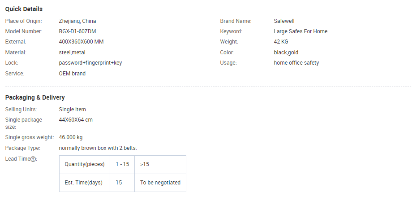Viewport: 412px width, 197px height.
Task: Click model number BGX-D1-60ZDM text
Action: [77, 31]
